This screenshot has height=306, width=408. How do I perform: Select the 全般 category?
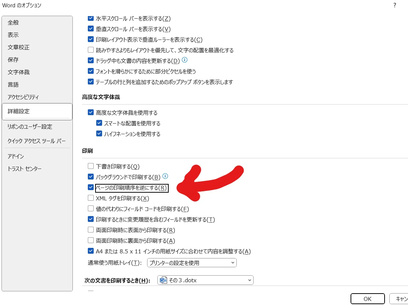37,22
